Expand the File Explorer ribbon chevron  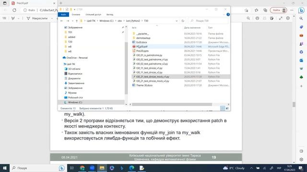point(224,15)
